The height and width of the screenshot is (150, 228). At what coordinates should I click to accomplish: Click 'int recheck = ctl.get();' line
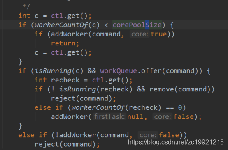tap(84, 80)
